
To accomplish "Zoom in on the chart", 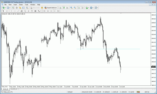I will (71, 8).
